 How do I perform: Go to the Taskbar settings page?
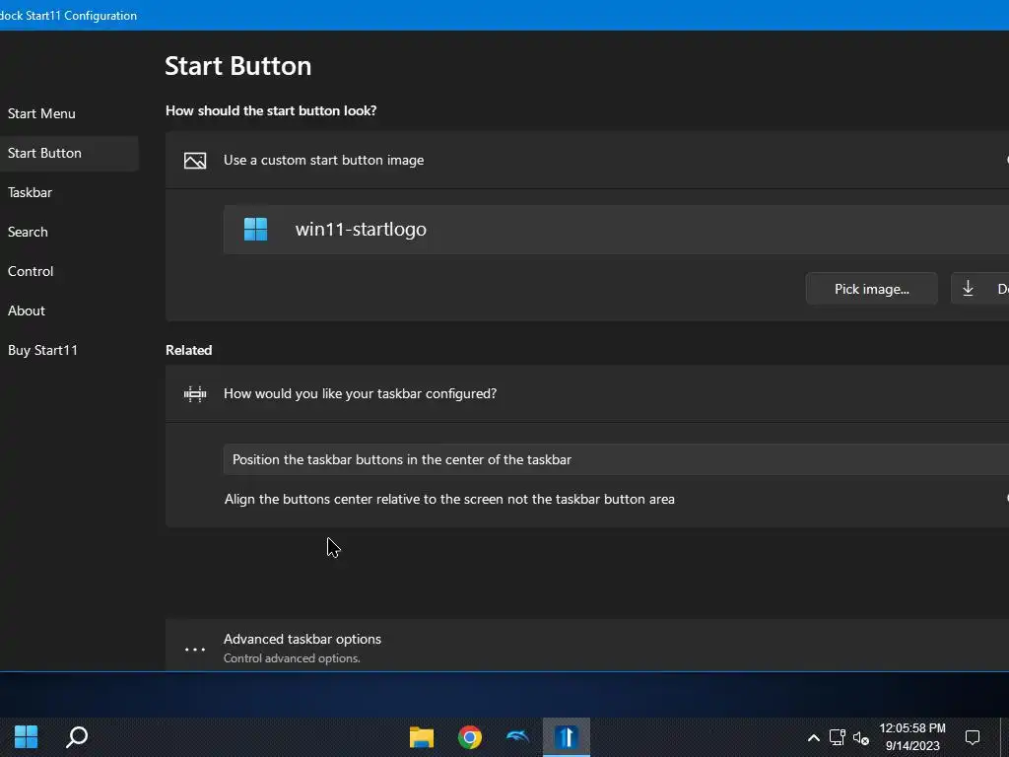coord(30,192)
